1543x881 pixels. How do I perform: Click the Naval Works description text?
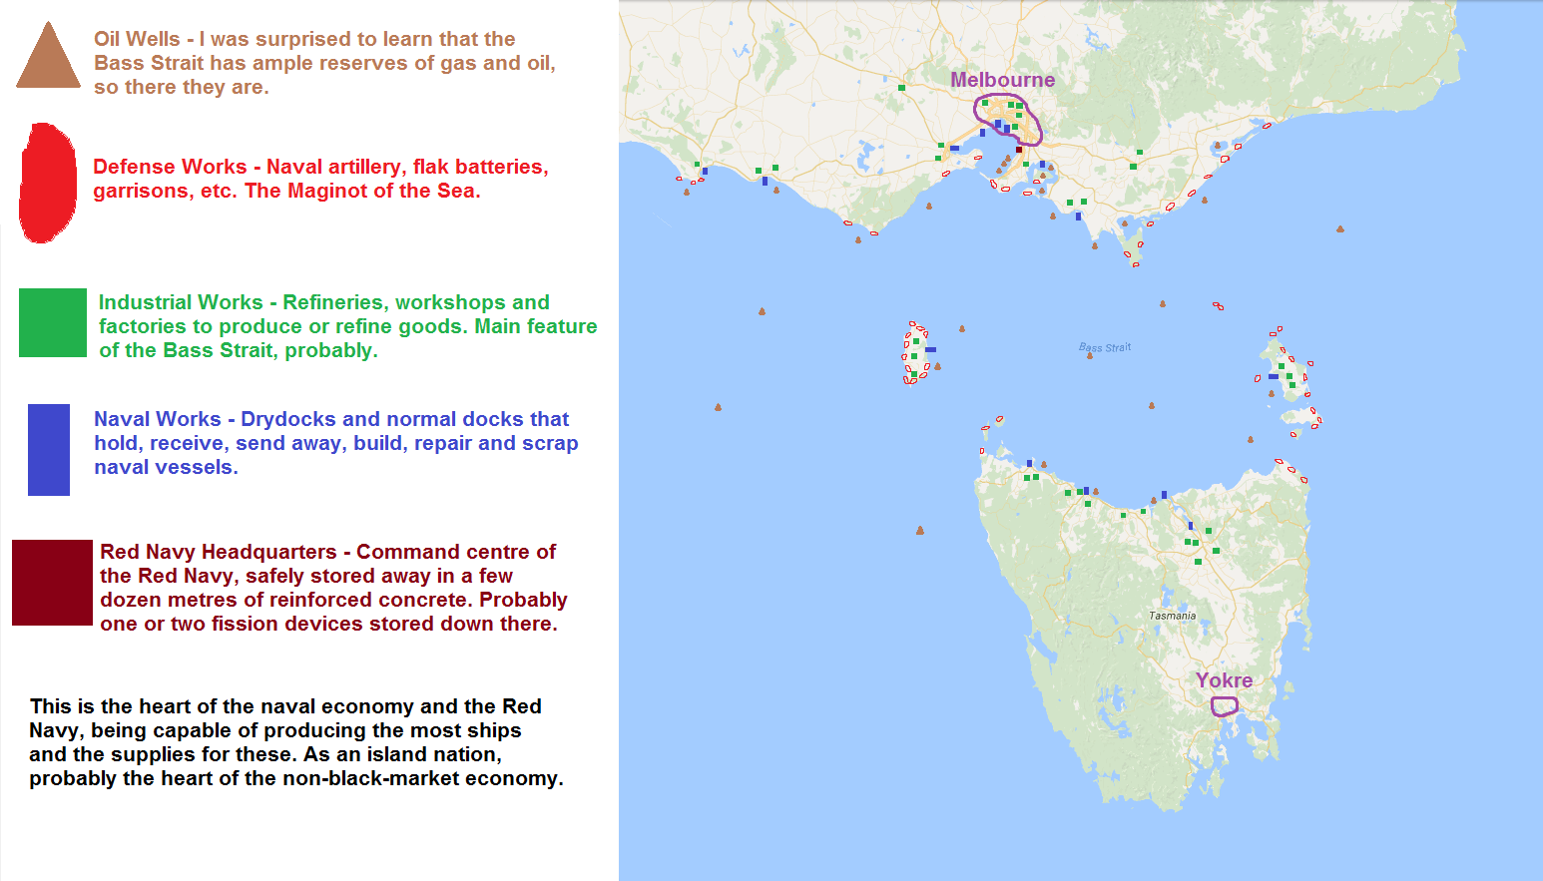pyautogui.click(x=335, y=443)
